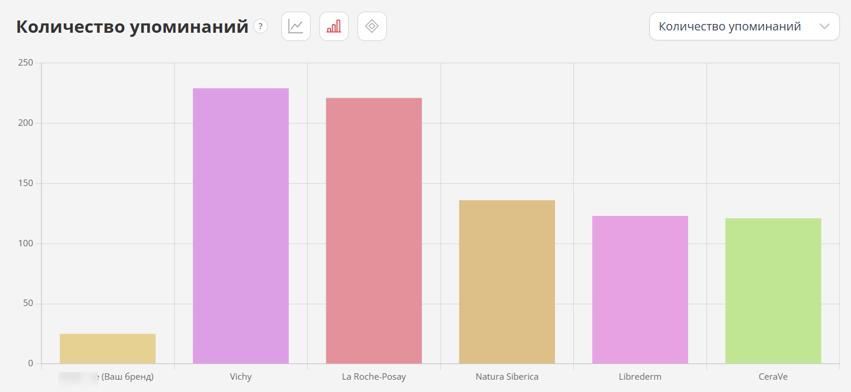The height and width of the screenshot is (392, 851).
Task: Click the Количество упоминаний chart heading
Action: click(132, 27)
